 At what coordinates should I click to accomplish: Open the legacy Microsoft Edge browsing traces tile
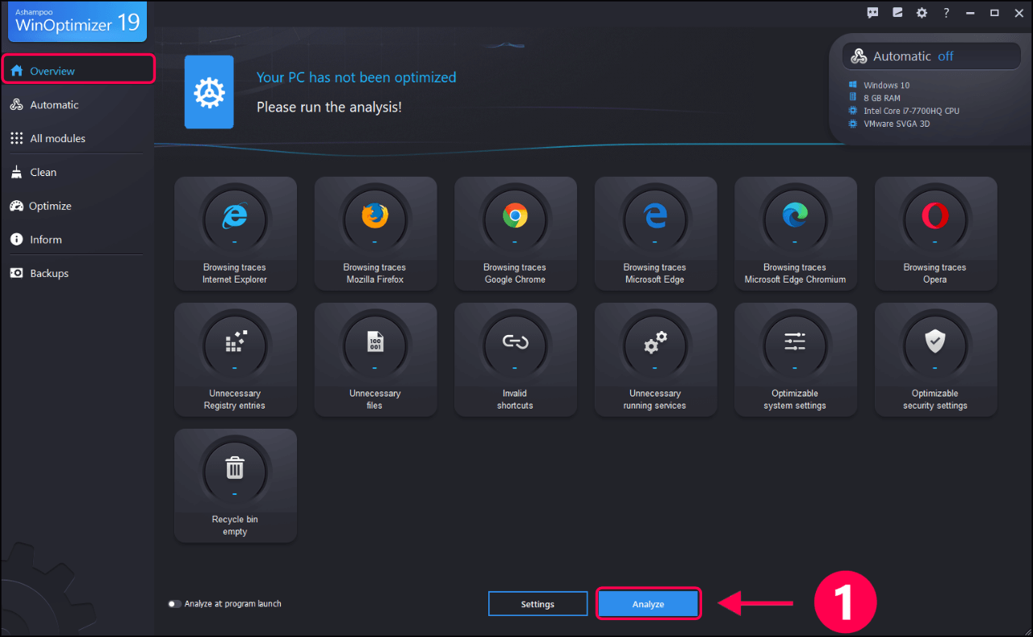click(655, 233)
